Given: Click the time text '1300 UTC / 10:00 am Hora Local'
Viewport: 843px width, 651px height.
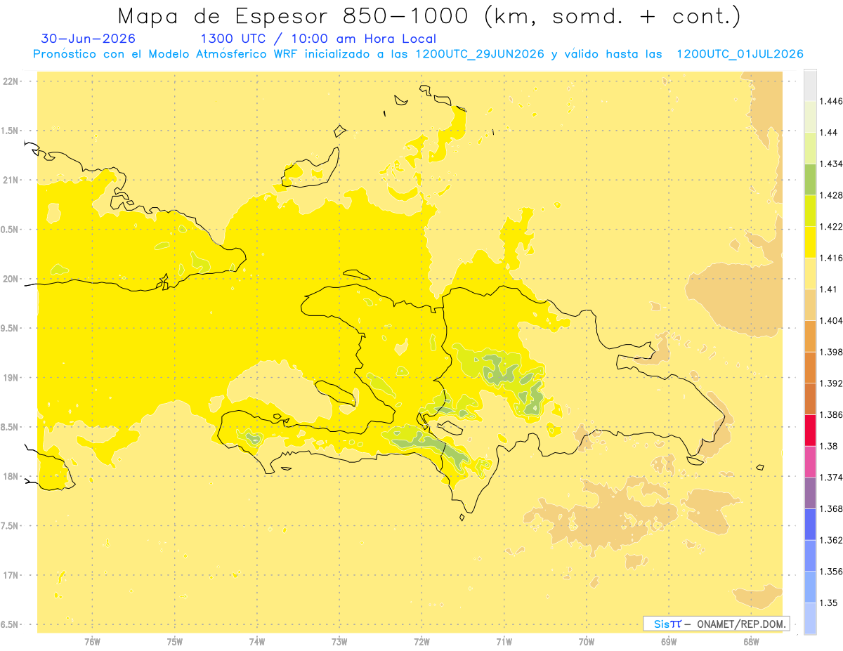Looking at the screenshot, I should pos(318,39).
